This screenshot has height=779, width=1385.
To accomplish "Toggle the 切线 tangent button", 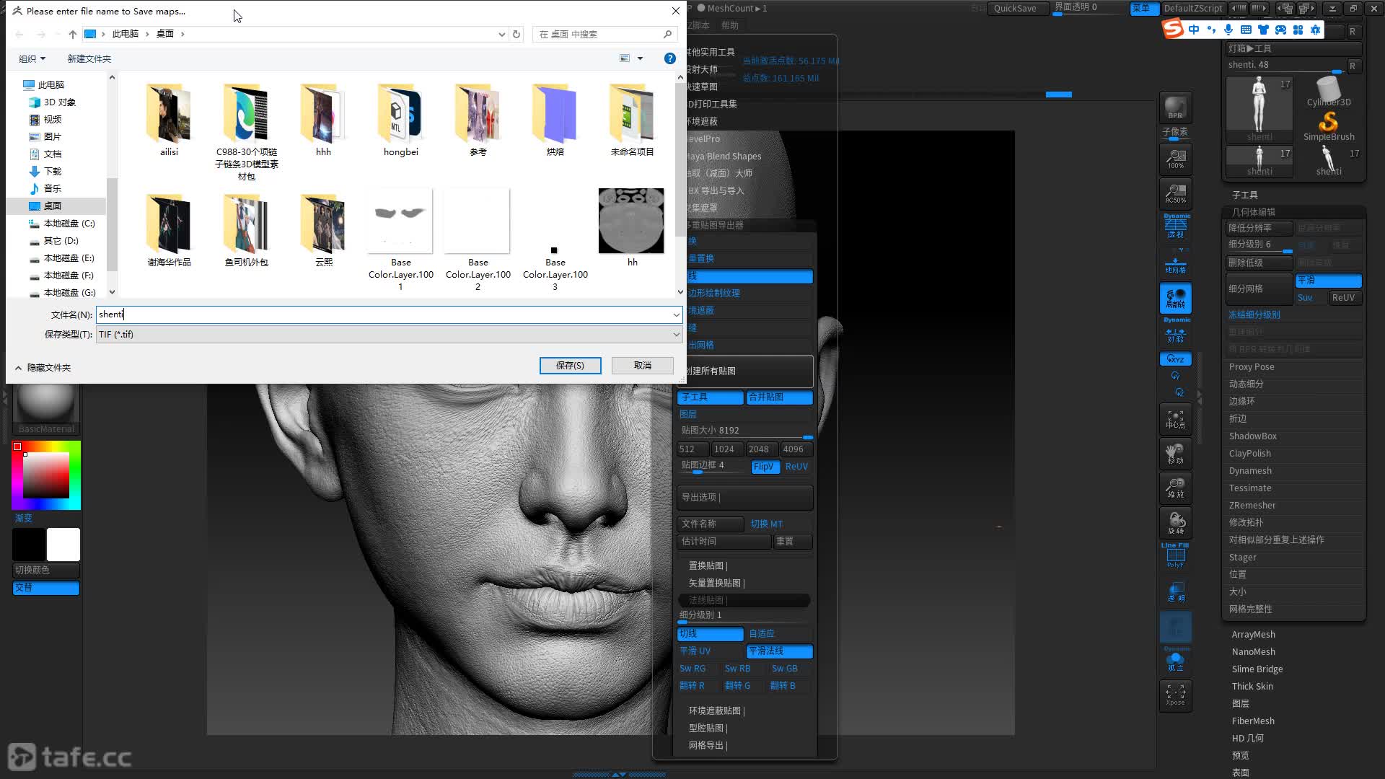I will pos(711,634).
